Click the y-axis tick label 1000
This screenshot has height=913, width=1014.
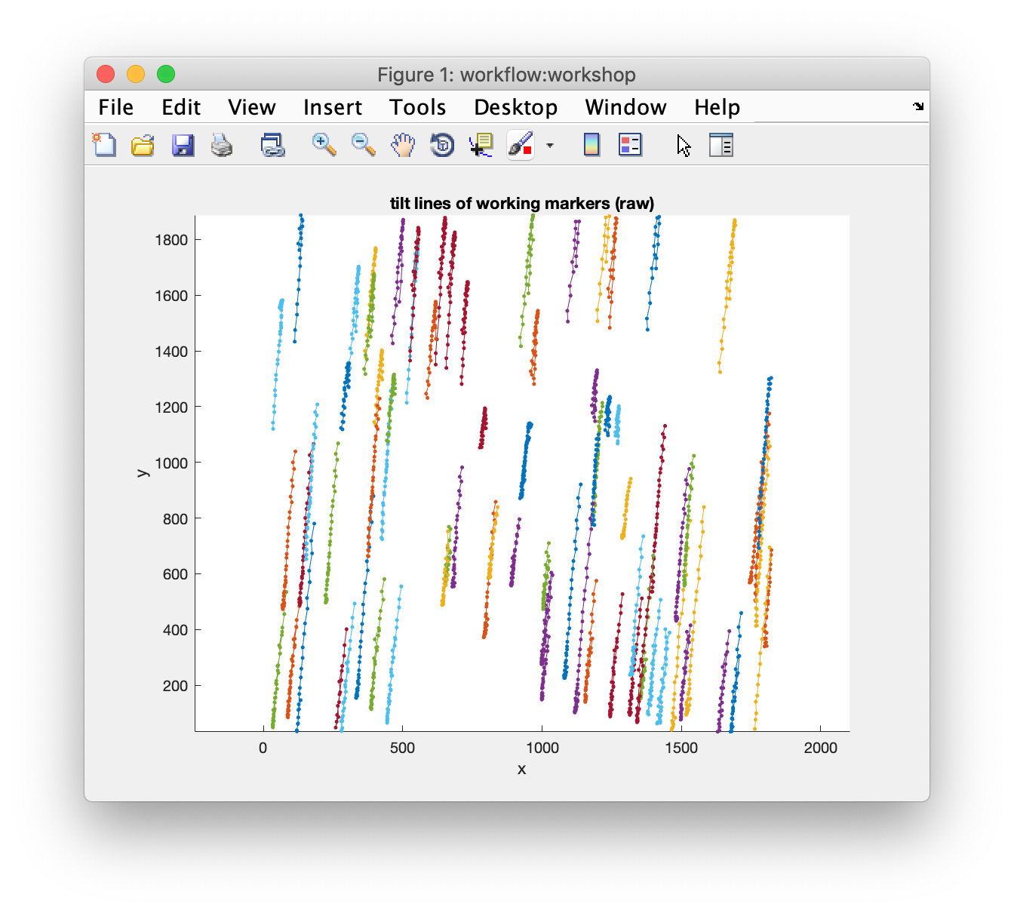(x=171, y=463)
